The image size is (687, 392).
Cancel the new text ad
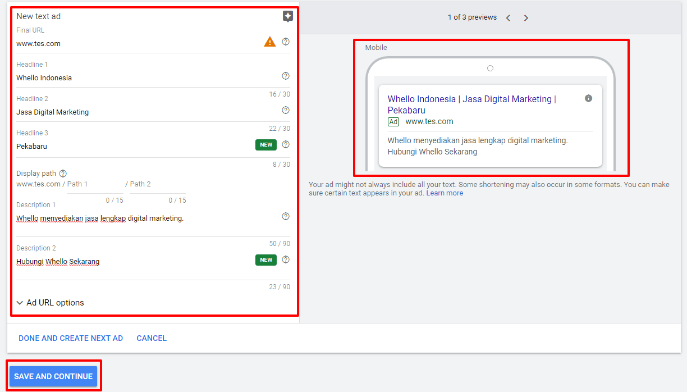152,338
